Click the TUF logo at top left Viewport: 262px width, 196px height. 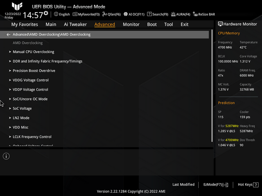pos(17,6)
